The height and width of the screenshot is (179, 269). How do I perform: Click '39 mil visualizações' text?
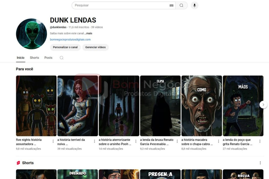click(x=69, y=149)
